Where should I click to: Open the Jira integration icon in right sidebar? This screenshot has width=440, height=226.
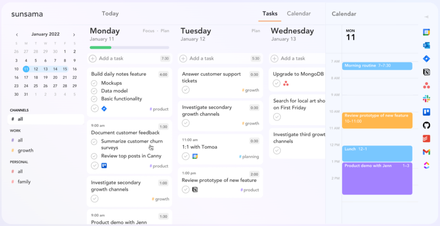426,59
